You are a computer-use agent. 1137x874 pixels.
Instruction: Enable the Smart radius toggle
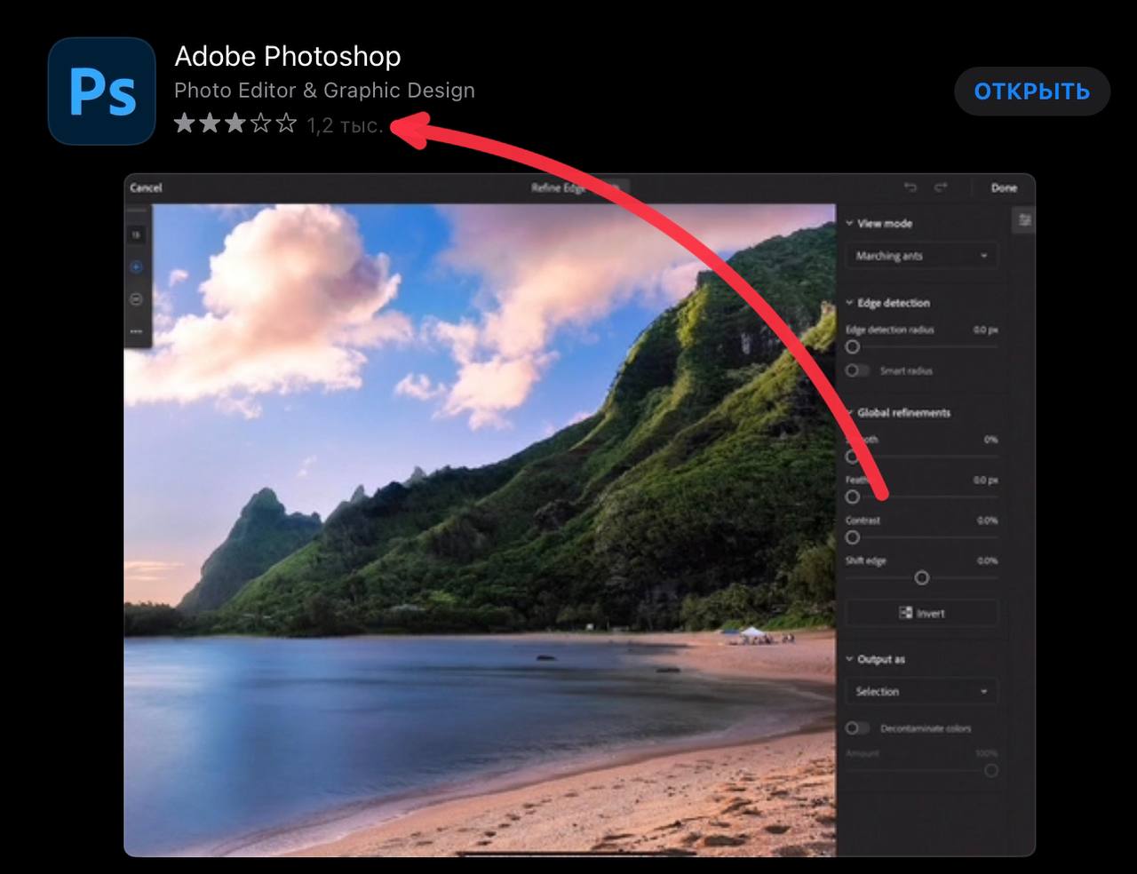point(856,370)
